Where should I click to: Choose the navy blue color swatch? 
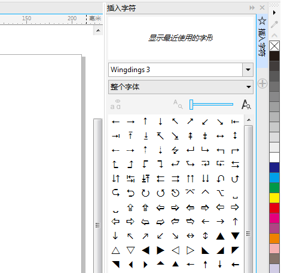pyautogui.click(x=274, y=167)
